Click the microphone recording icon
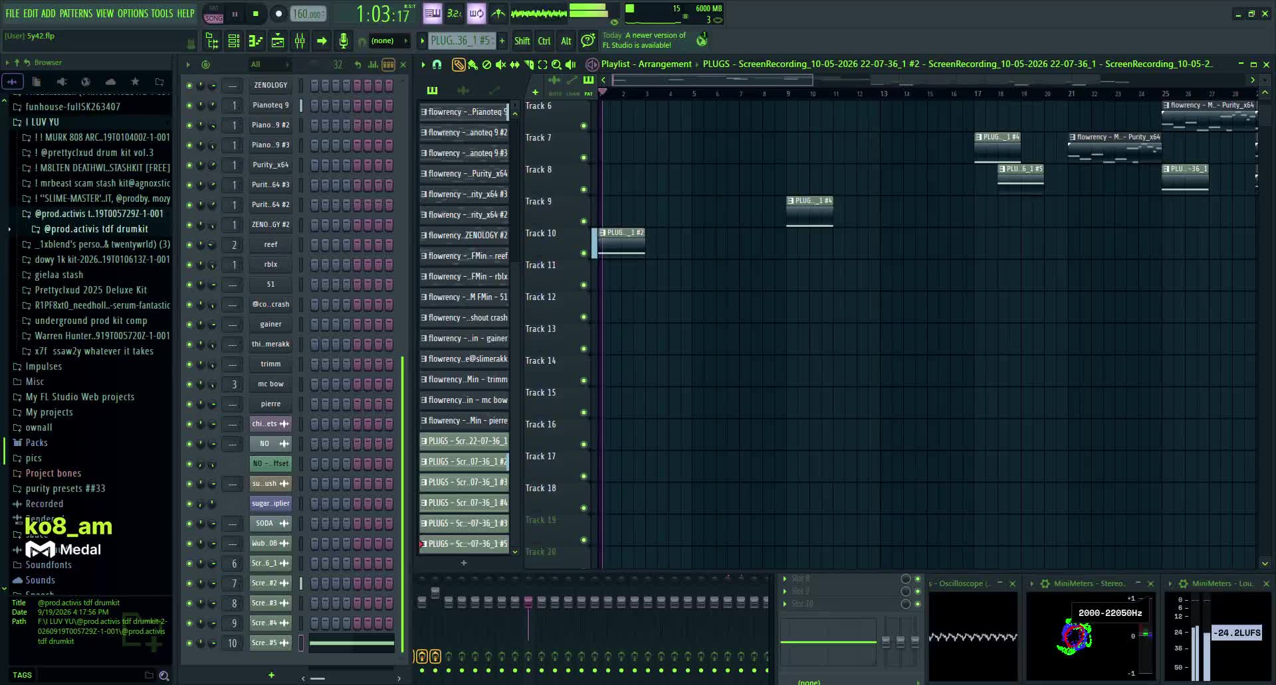The height and width of the screenshot is (685, 1276). [x=343, y=41]
